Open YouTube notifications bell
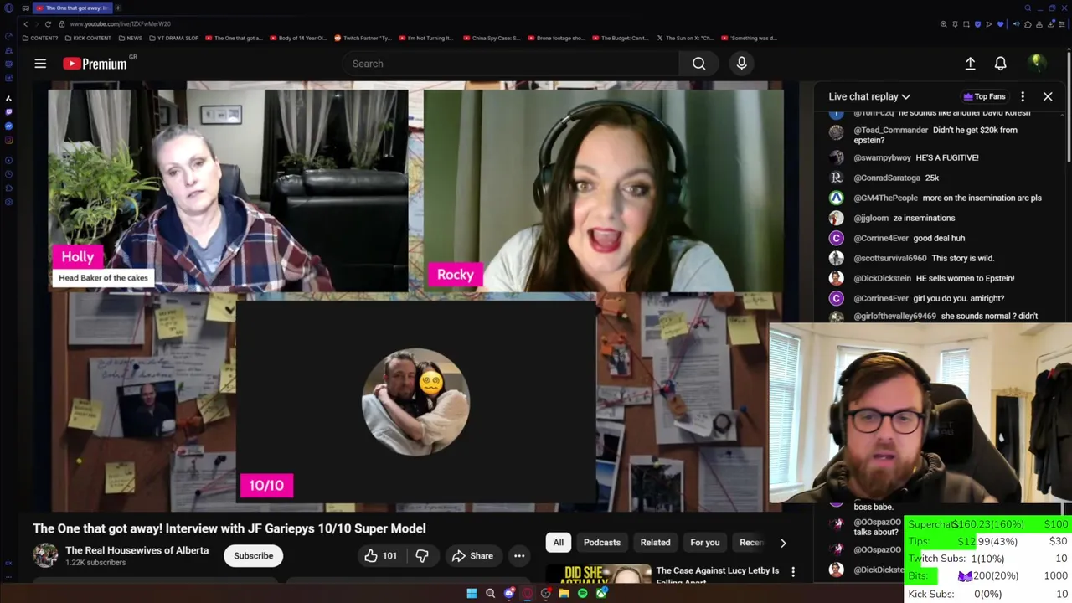 click(1000, 64)
